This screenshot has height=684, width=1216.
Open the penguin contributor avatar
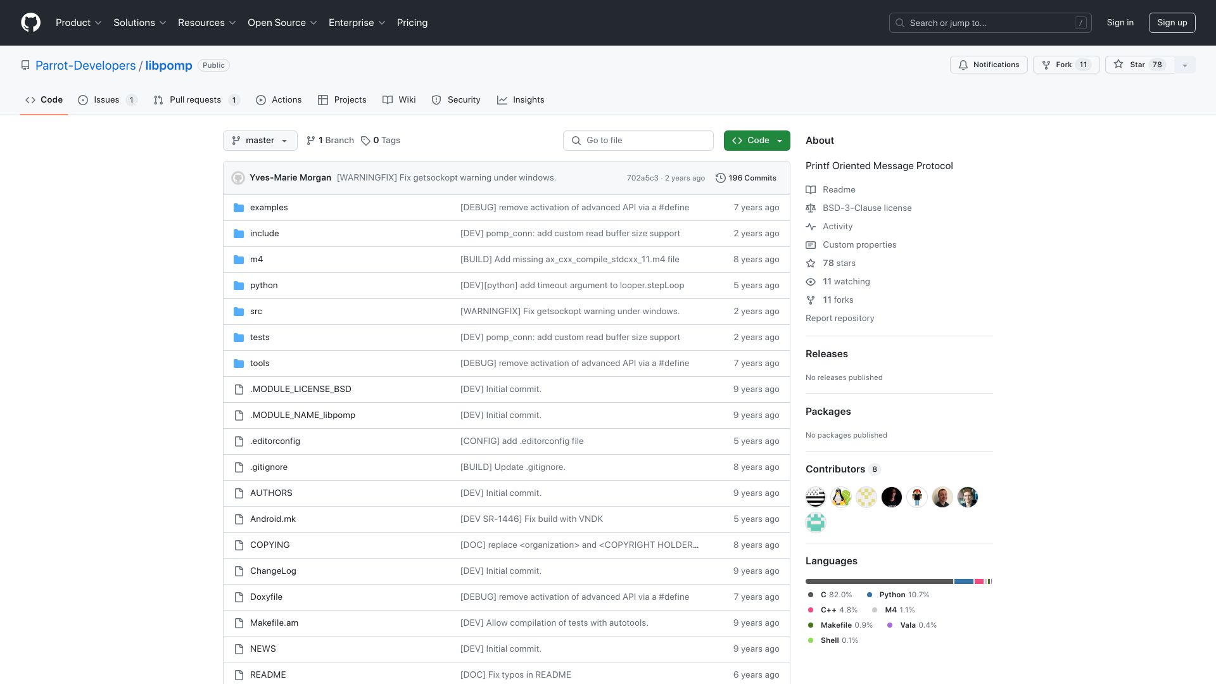841,497
